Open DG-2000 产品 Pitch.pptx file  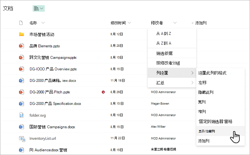click(x=50, y=92)
